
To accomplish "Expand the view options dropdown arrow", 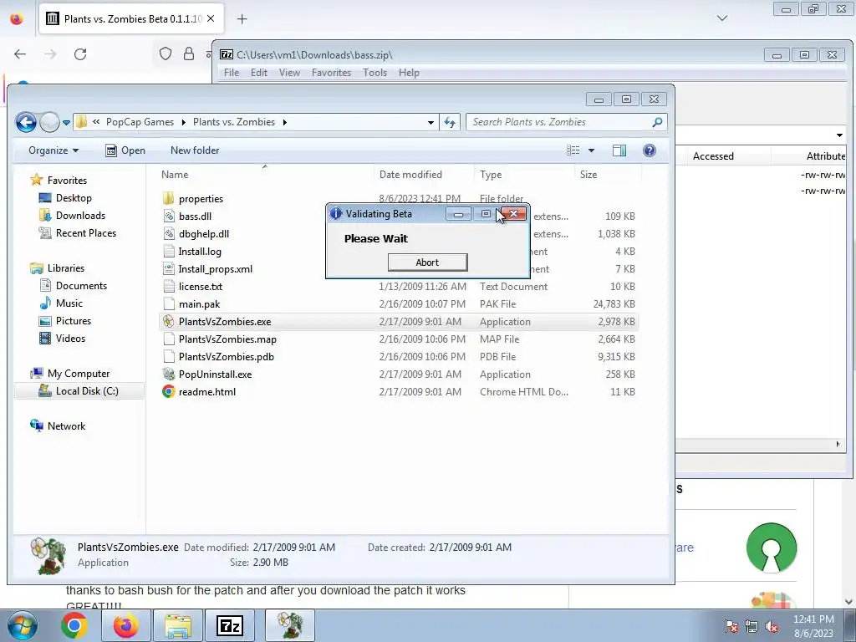I will click(591, 150).
